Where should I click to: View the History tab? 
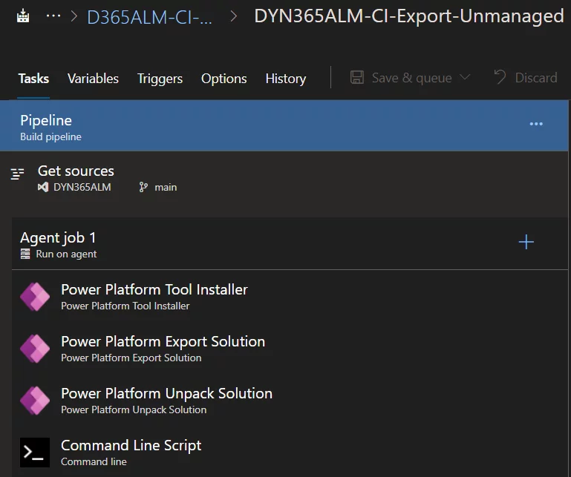point(286,79)
